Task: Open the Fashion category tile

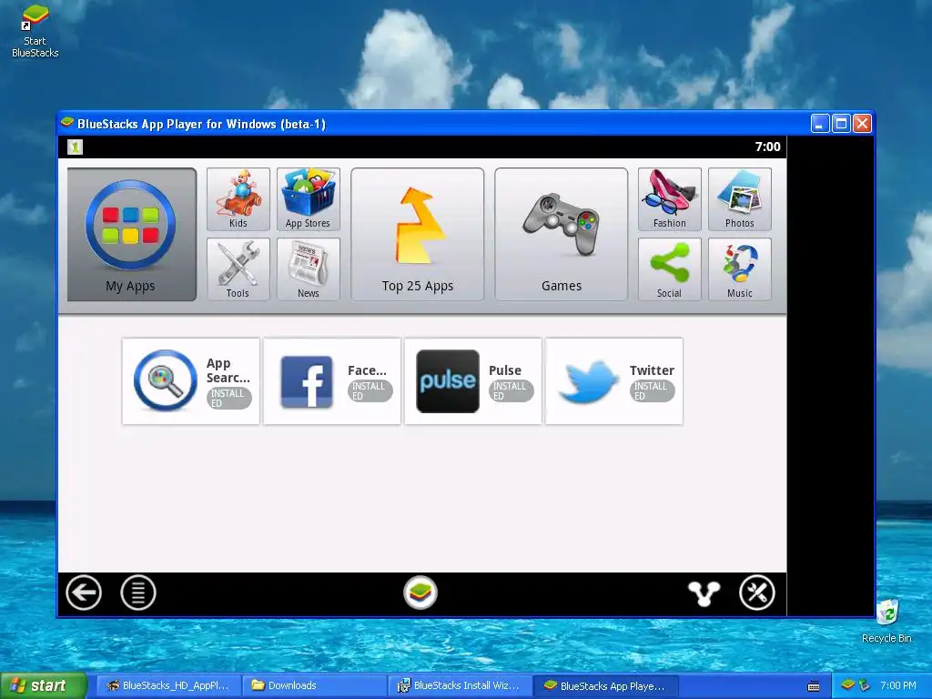Action: pyautogui.click(x=670, y=199)
